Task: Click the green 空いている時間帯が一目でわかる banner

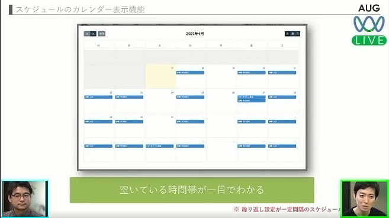Action: pyautogui.click(x=192, y=190)
